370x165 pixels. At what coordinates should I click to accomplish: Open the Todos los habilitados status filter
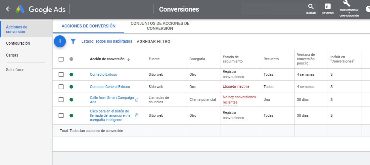(x=114, y=41)
